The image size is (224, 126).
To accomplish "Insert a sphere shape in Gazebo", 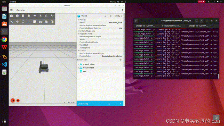I will click(x=17, y=16).
